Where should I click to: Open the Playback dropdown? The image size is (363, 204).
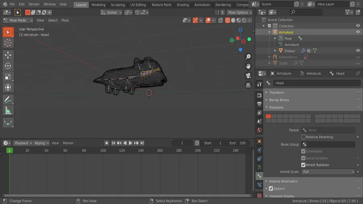pyautogui.click(x=23, y=143)
